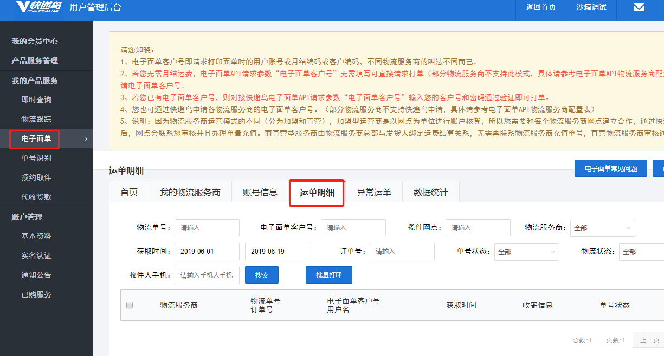
Task: Select 即时查询 in sidebar
Action: coord(36,100)
